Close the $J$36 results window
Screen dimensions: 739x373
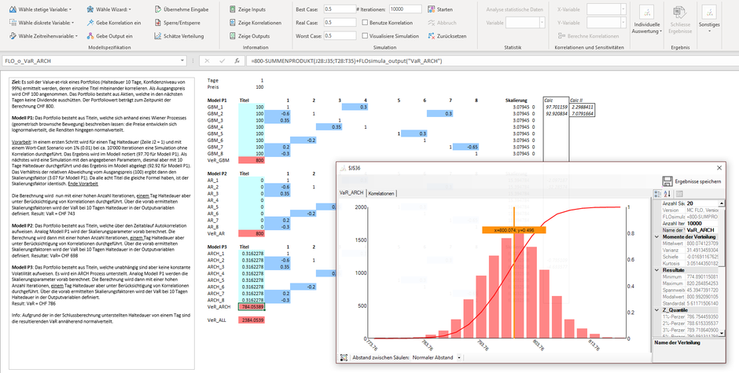(x=719, y=168)
